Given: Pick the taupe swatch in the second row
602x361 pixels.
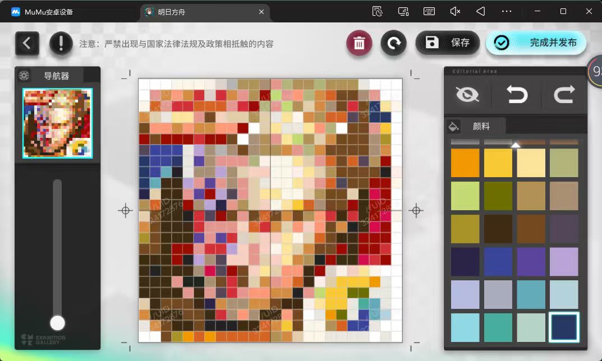Looking at the screenshot, I should [x=564, y=196].
